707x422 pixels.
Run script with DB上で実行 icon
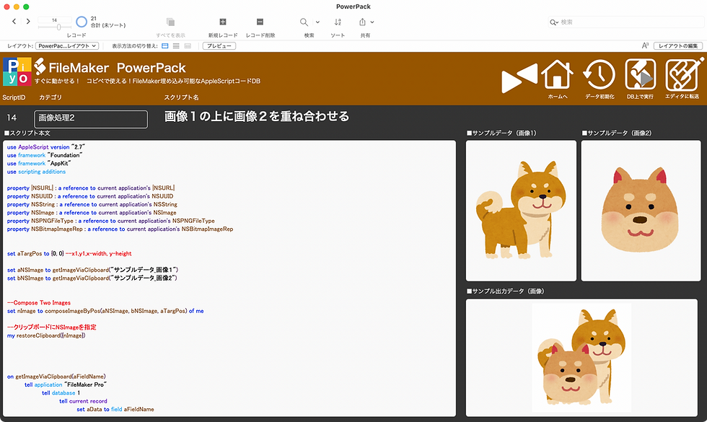pos(640,74)
